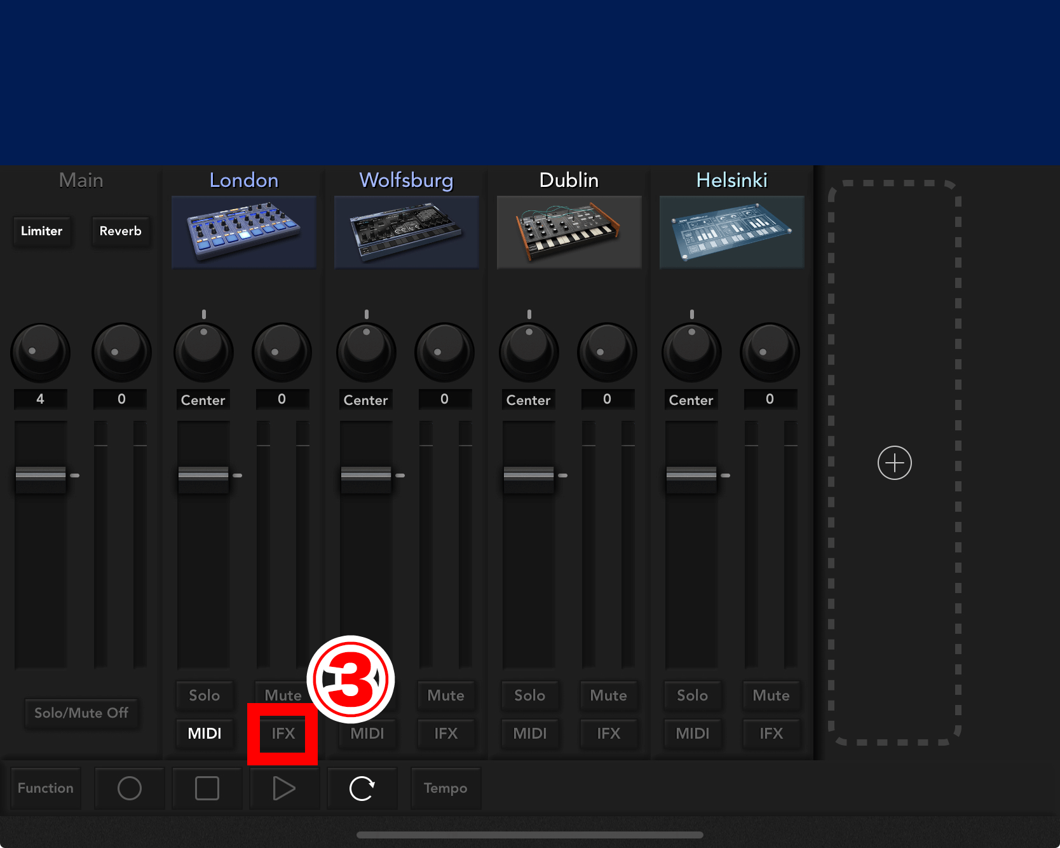Image resolution: width=1060 pixels, height=848 pixels.
Task: Select the London track name
Action: pyautogui.click(x=244, y=181)
